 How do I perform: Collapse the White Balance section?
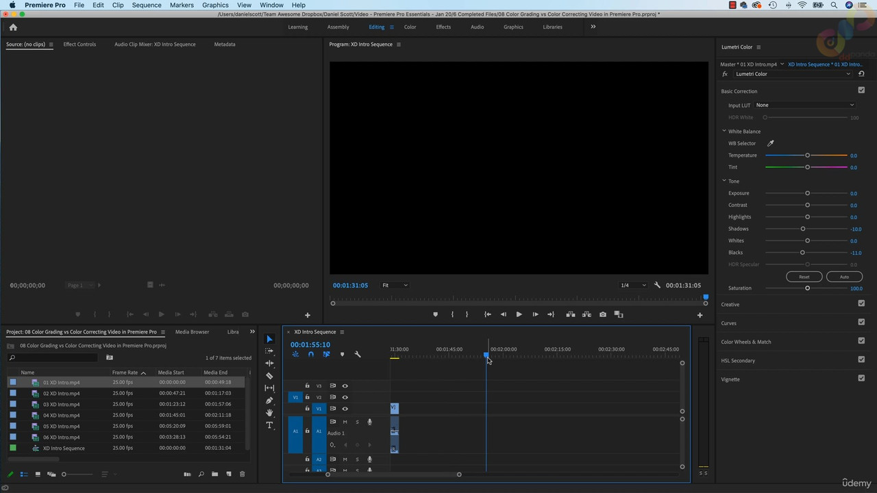tap(724, 131)
